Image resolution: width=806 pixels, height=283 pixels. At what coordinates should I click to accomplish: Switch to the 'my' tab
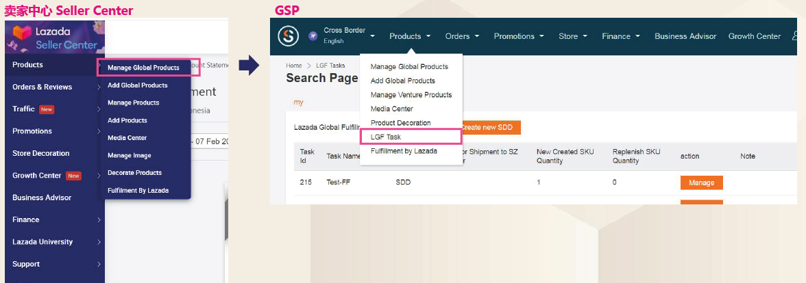point(299,102)
